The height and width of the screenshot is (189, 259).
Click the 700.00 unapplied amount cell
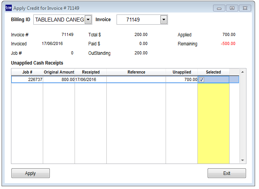pyautogui.click(x=182, y=79)
